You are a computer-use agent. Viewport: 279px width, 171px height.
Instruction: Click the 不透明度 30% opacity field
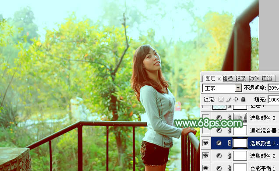click(x=273, y=88)
